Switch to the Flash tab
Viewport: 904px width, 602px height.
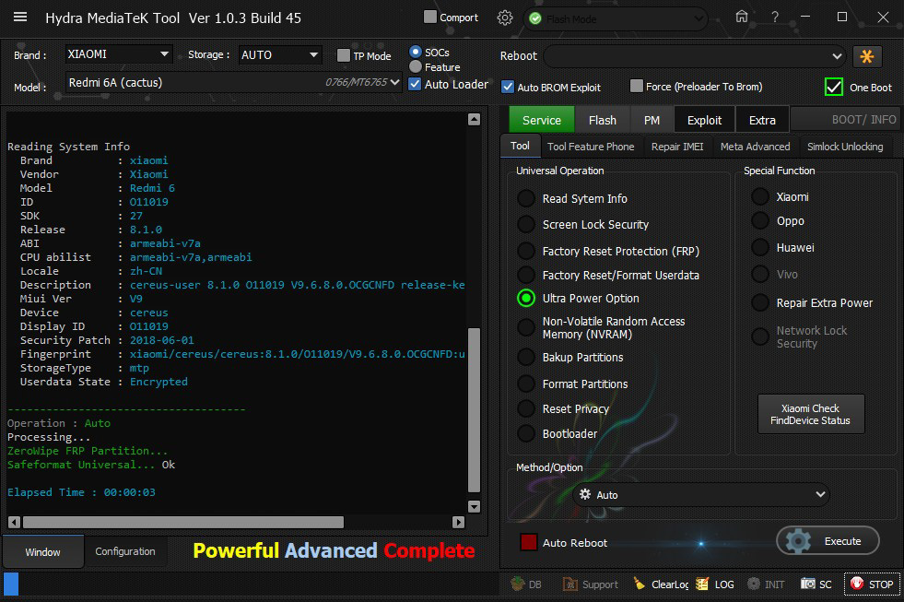(x=602, y=120)
